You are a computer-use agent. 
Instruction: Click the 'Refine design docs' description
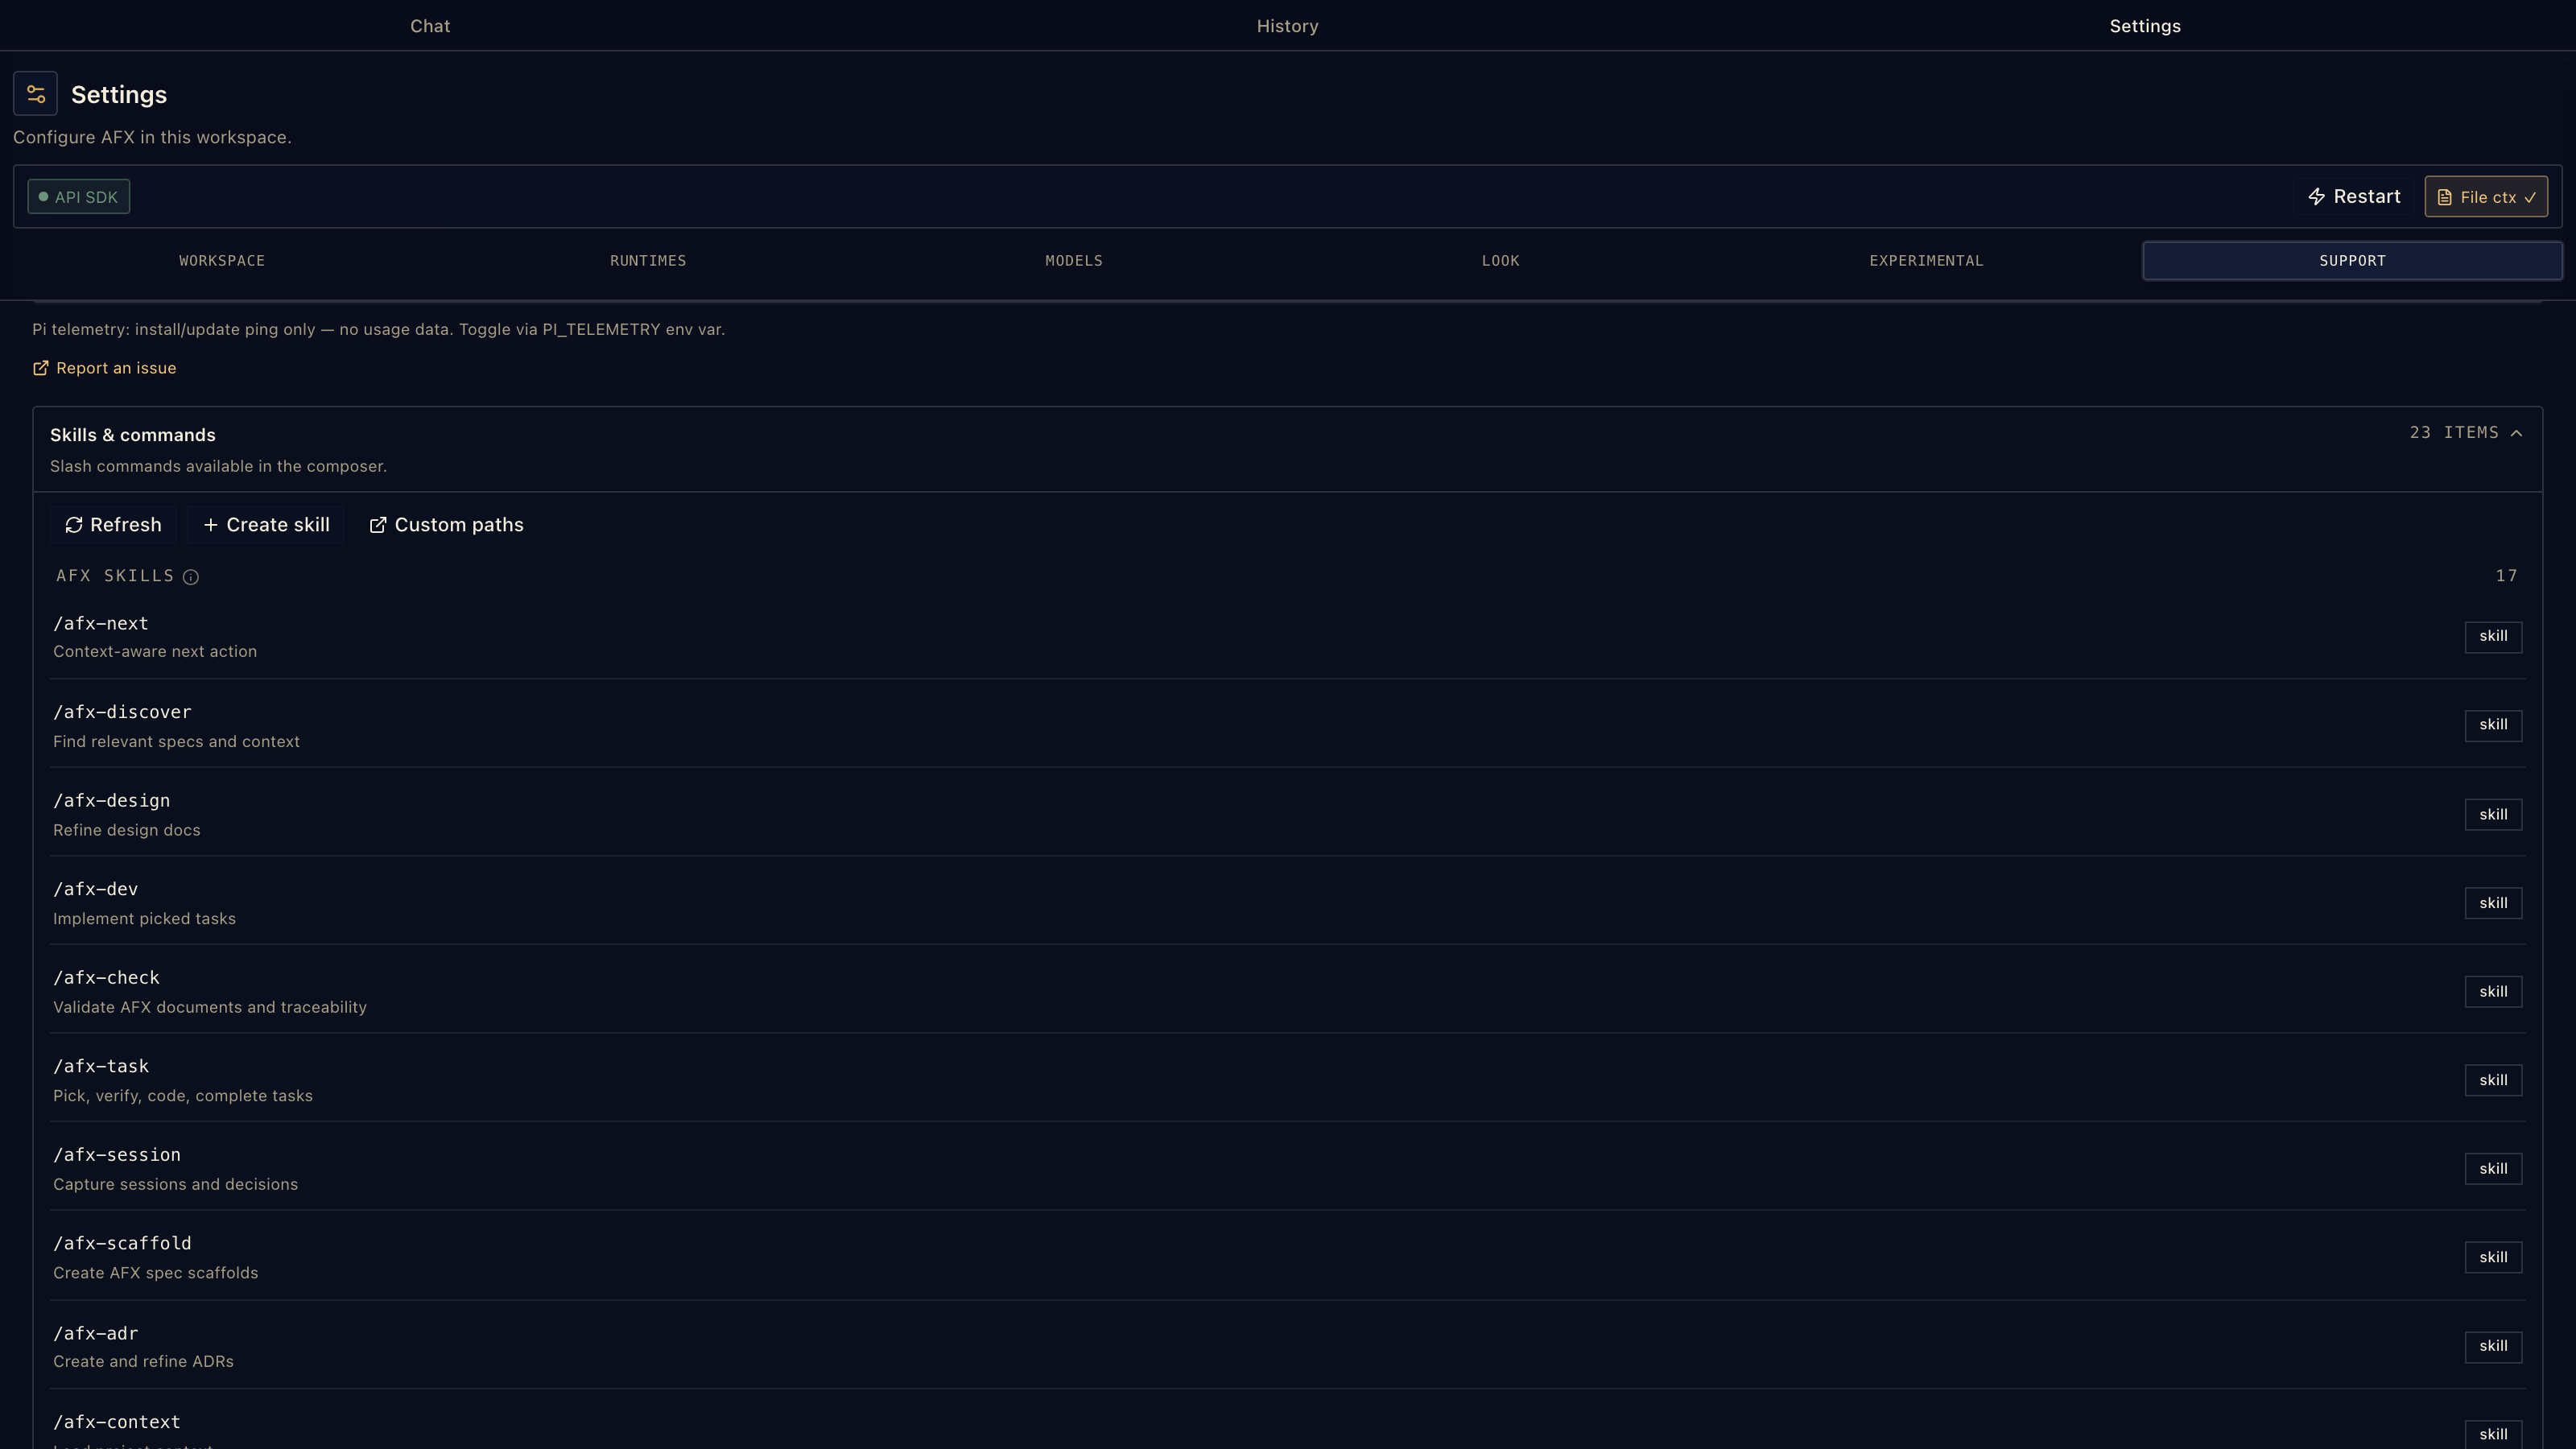[126, 831]
